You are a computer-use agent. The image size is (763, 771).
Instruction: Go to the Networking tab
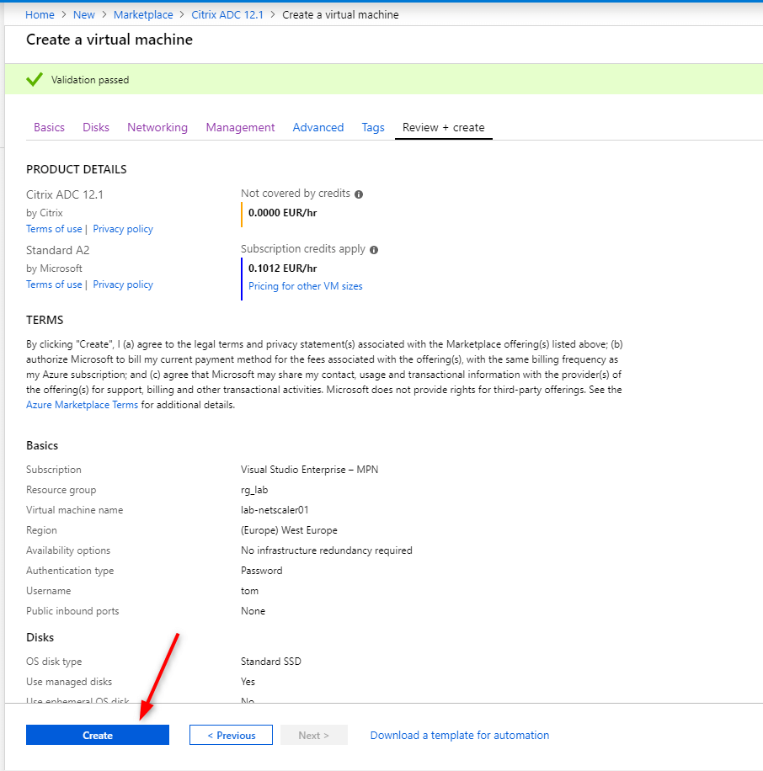(157, 127)
